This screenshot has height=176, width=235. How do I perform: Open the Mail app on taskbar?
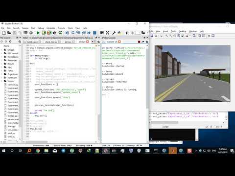click(55, 151)
